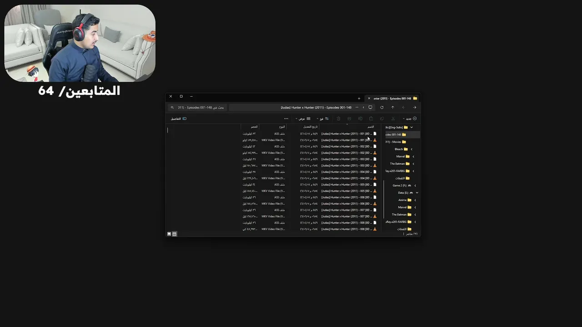Click the navigation pane scrollbar
This screenshot has height=327, width=582.
pos(384,200)
